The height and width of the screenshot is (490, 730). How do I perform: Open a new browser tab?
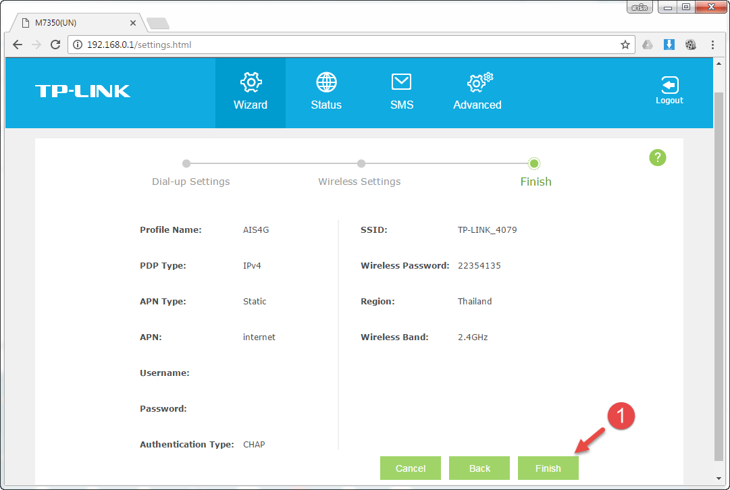(x=158, y=23)
